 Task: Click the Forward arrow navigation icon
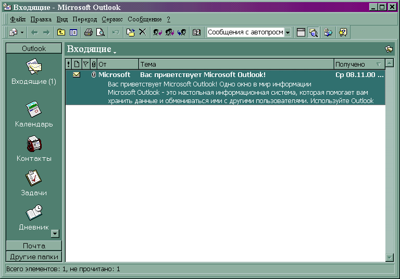[46, 32]
